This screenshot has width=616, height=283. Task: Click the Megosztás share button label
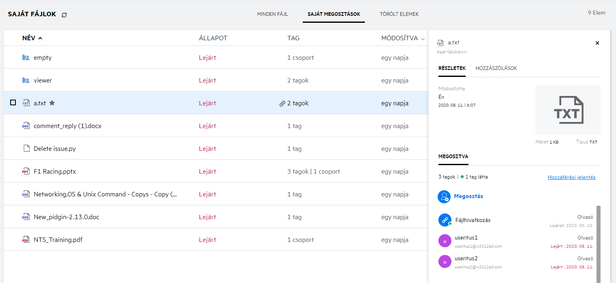[469, 196]
